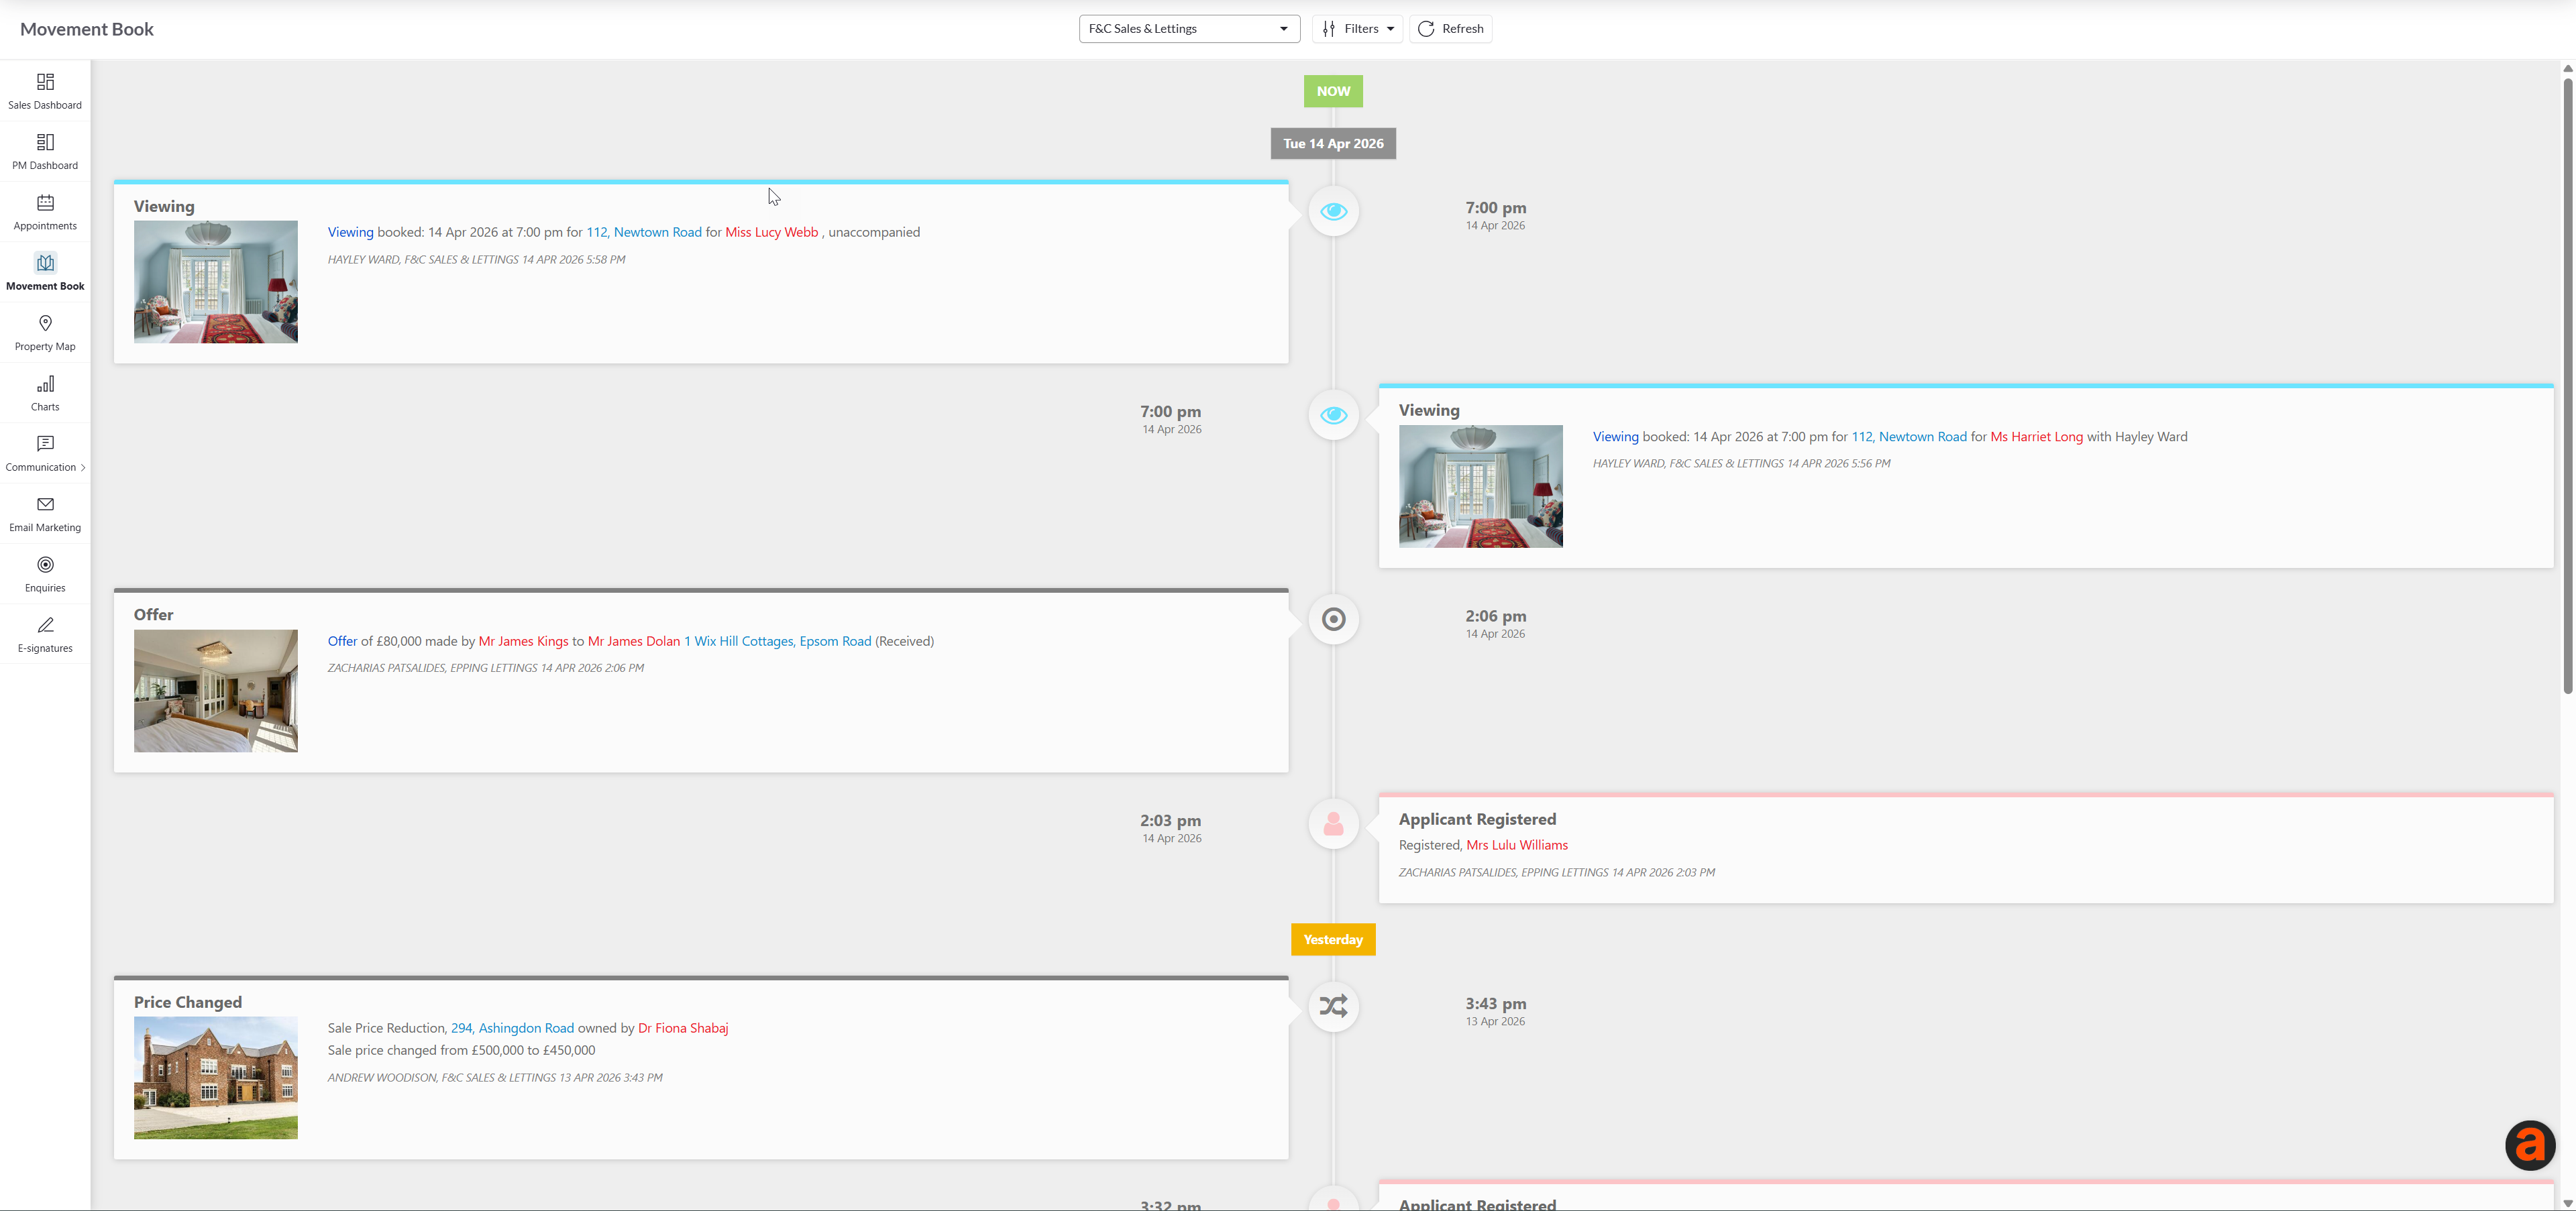This screenshot has height=1211, width=2576.
Task: Click the Tue 14 Apr 2026 date marker
Action: [x=1333, y=144]
